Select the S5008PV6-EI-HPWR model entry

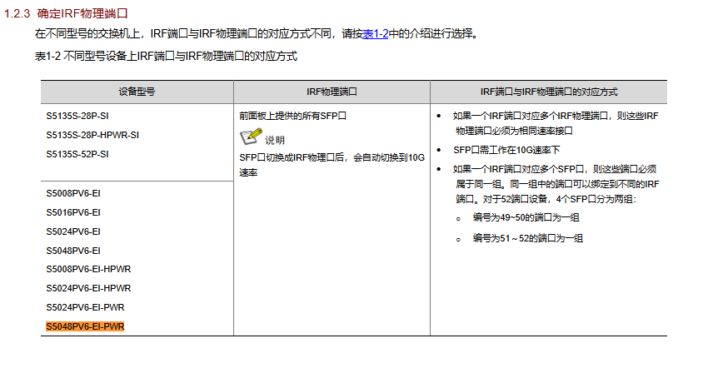(x=89, y=269)
